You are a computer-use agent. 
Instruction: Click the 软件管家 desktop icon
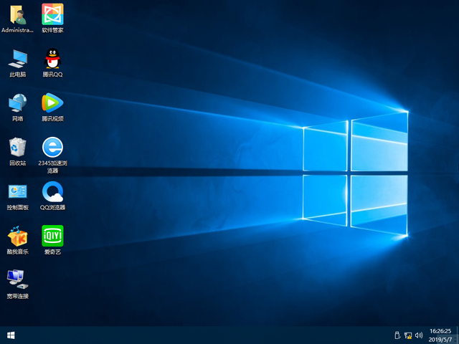[x=52, y=14]
